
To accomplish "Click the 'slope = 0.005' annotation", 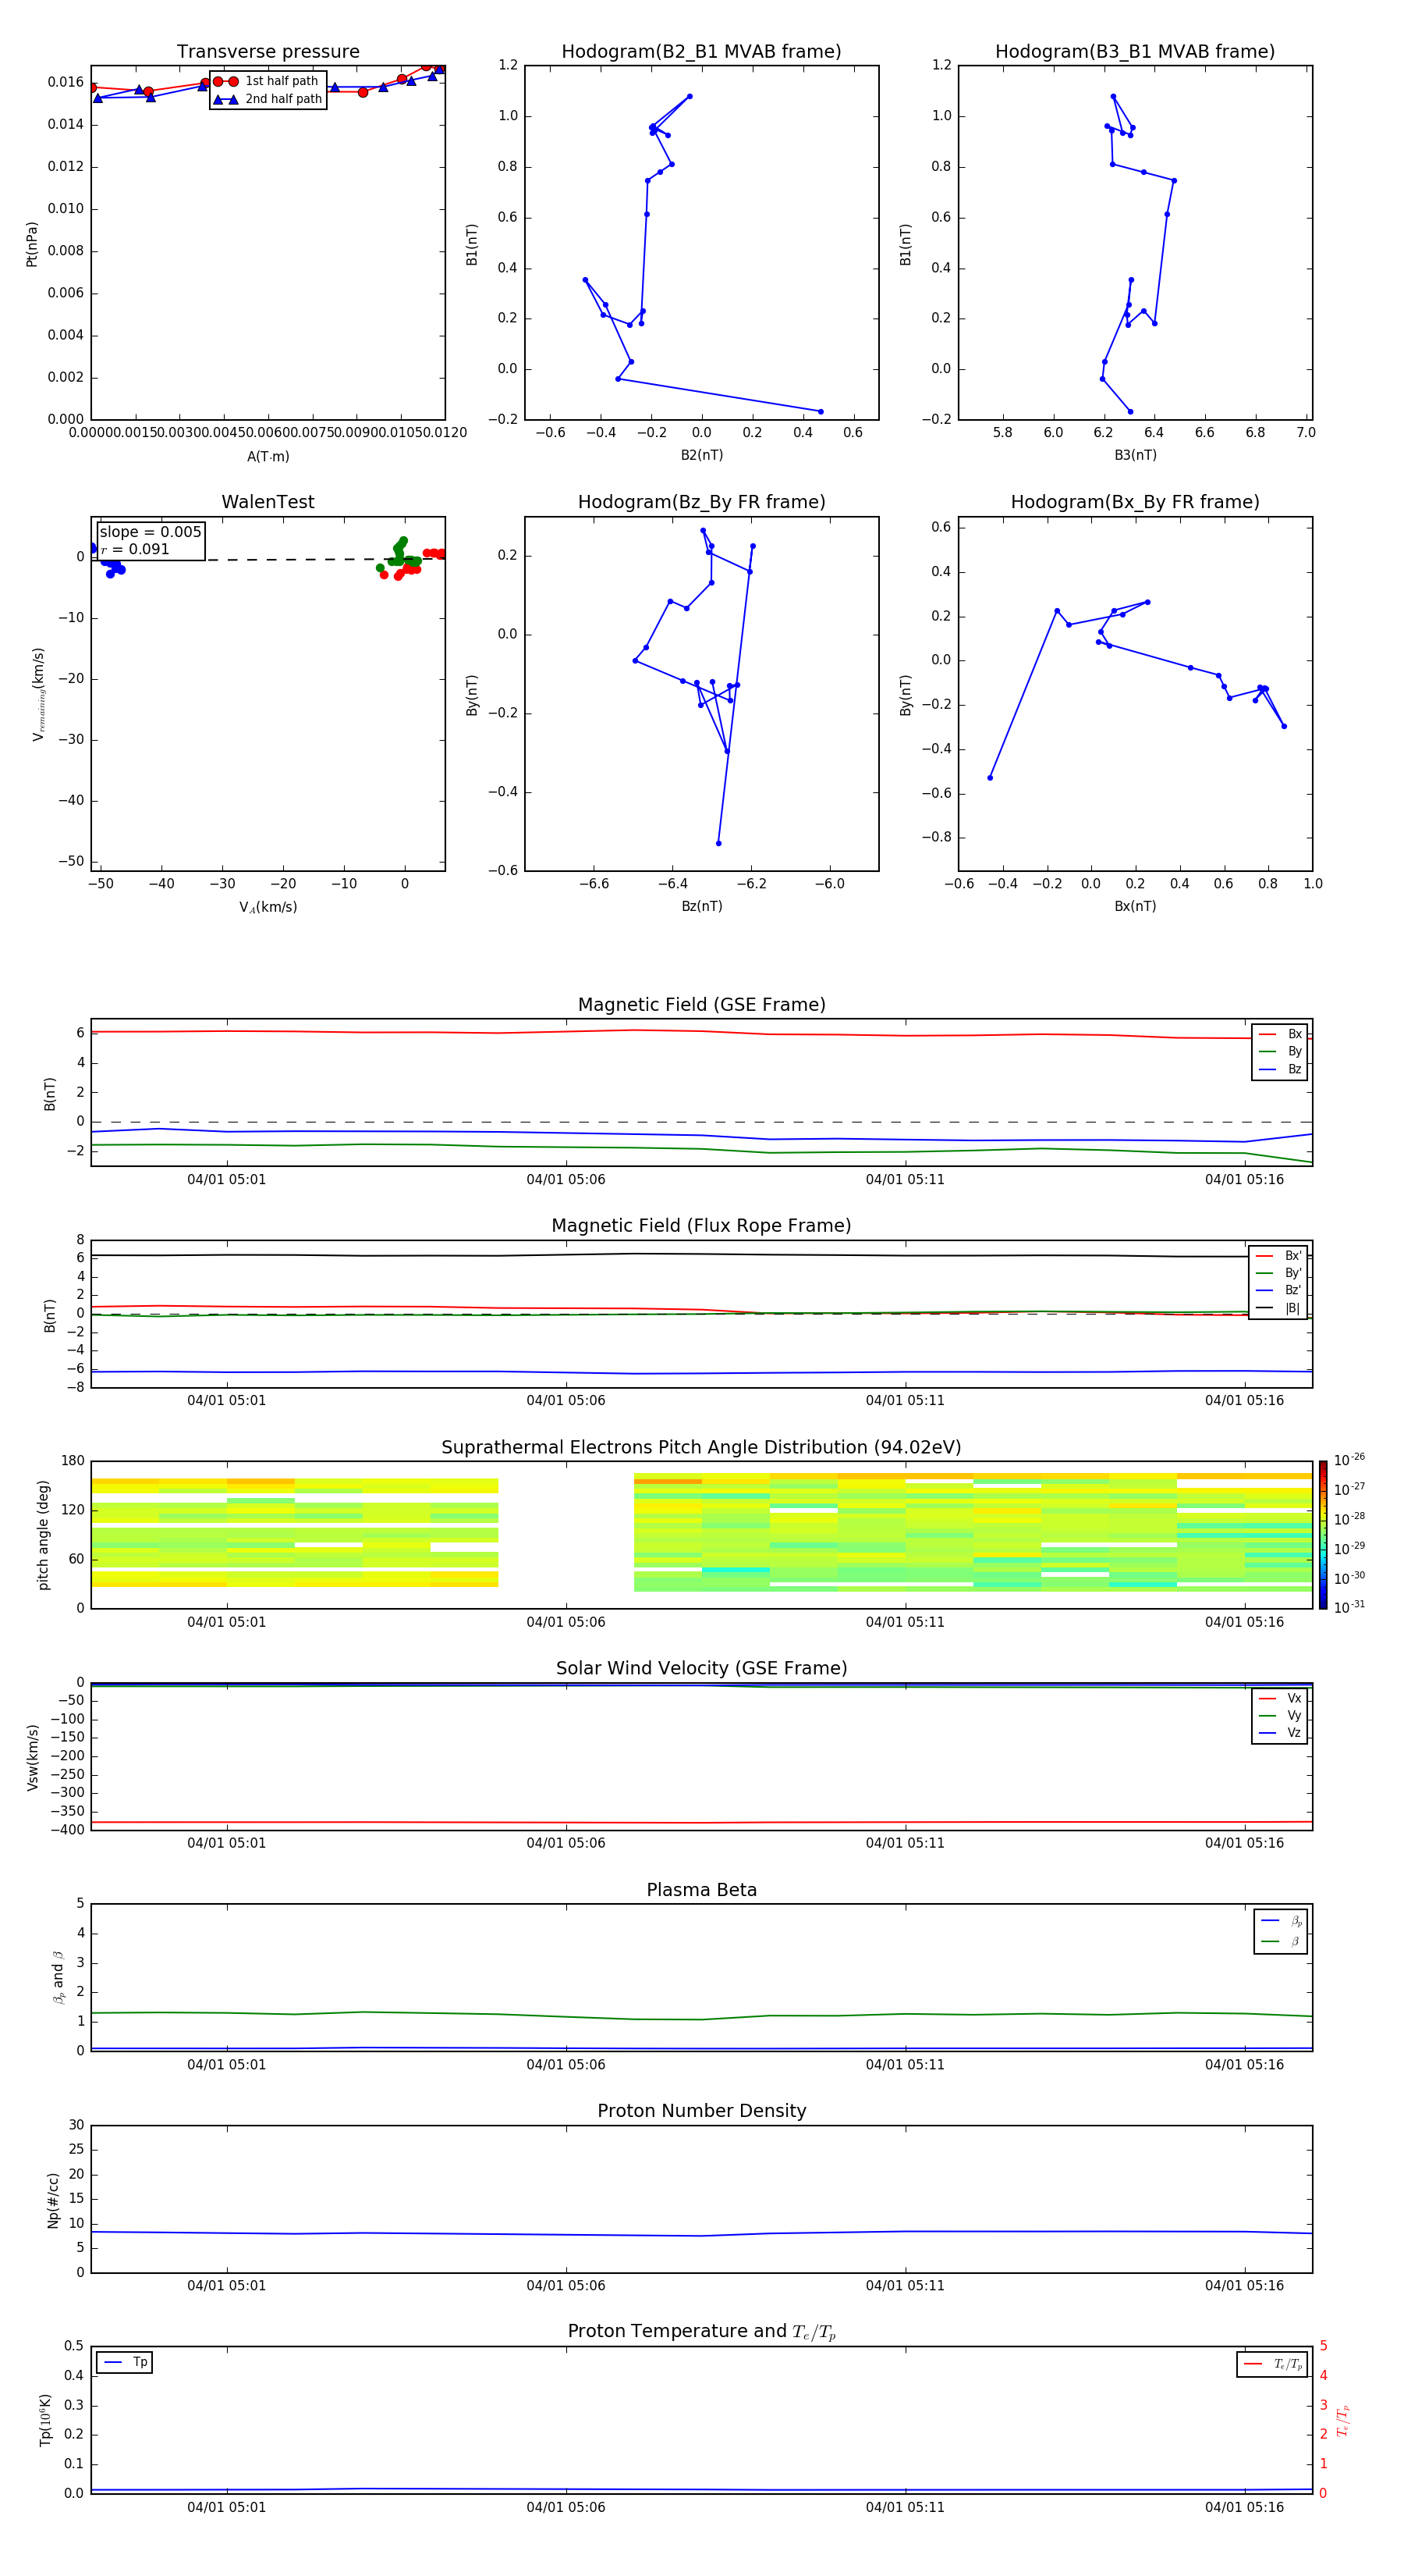I will point(150,532).
